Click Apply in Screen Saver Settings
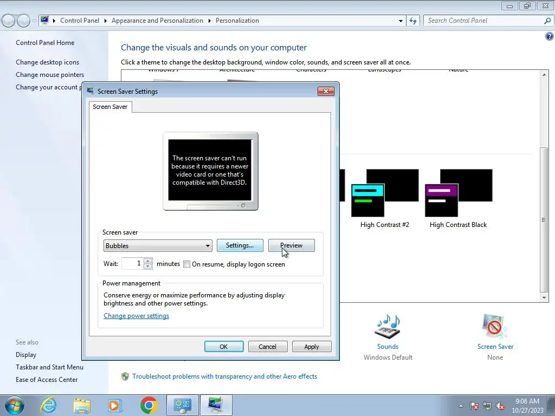The width and height of the screenshot is (555, 416). (x=312, y=347)
